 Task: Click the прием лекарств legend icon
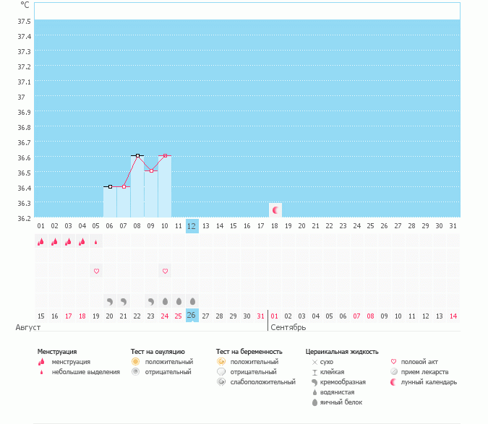click(x=394, y=371)
